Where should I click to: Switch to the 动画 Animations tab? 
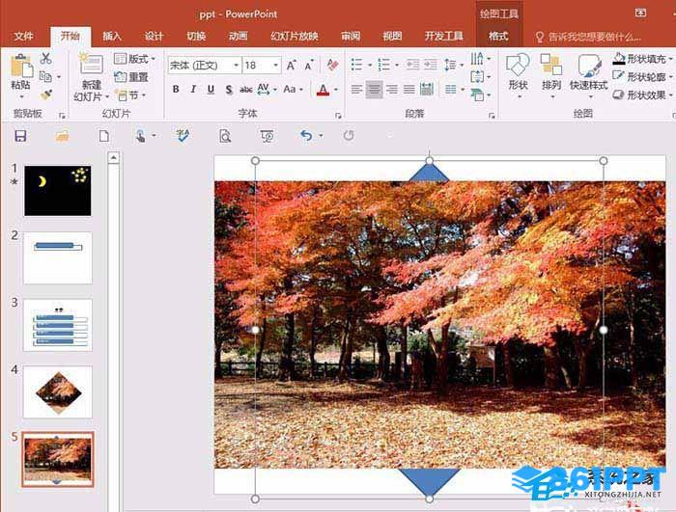238,37
